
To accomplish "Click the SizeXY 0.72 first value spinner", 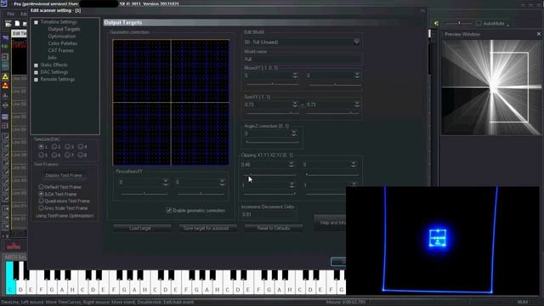I will (295, 105).
